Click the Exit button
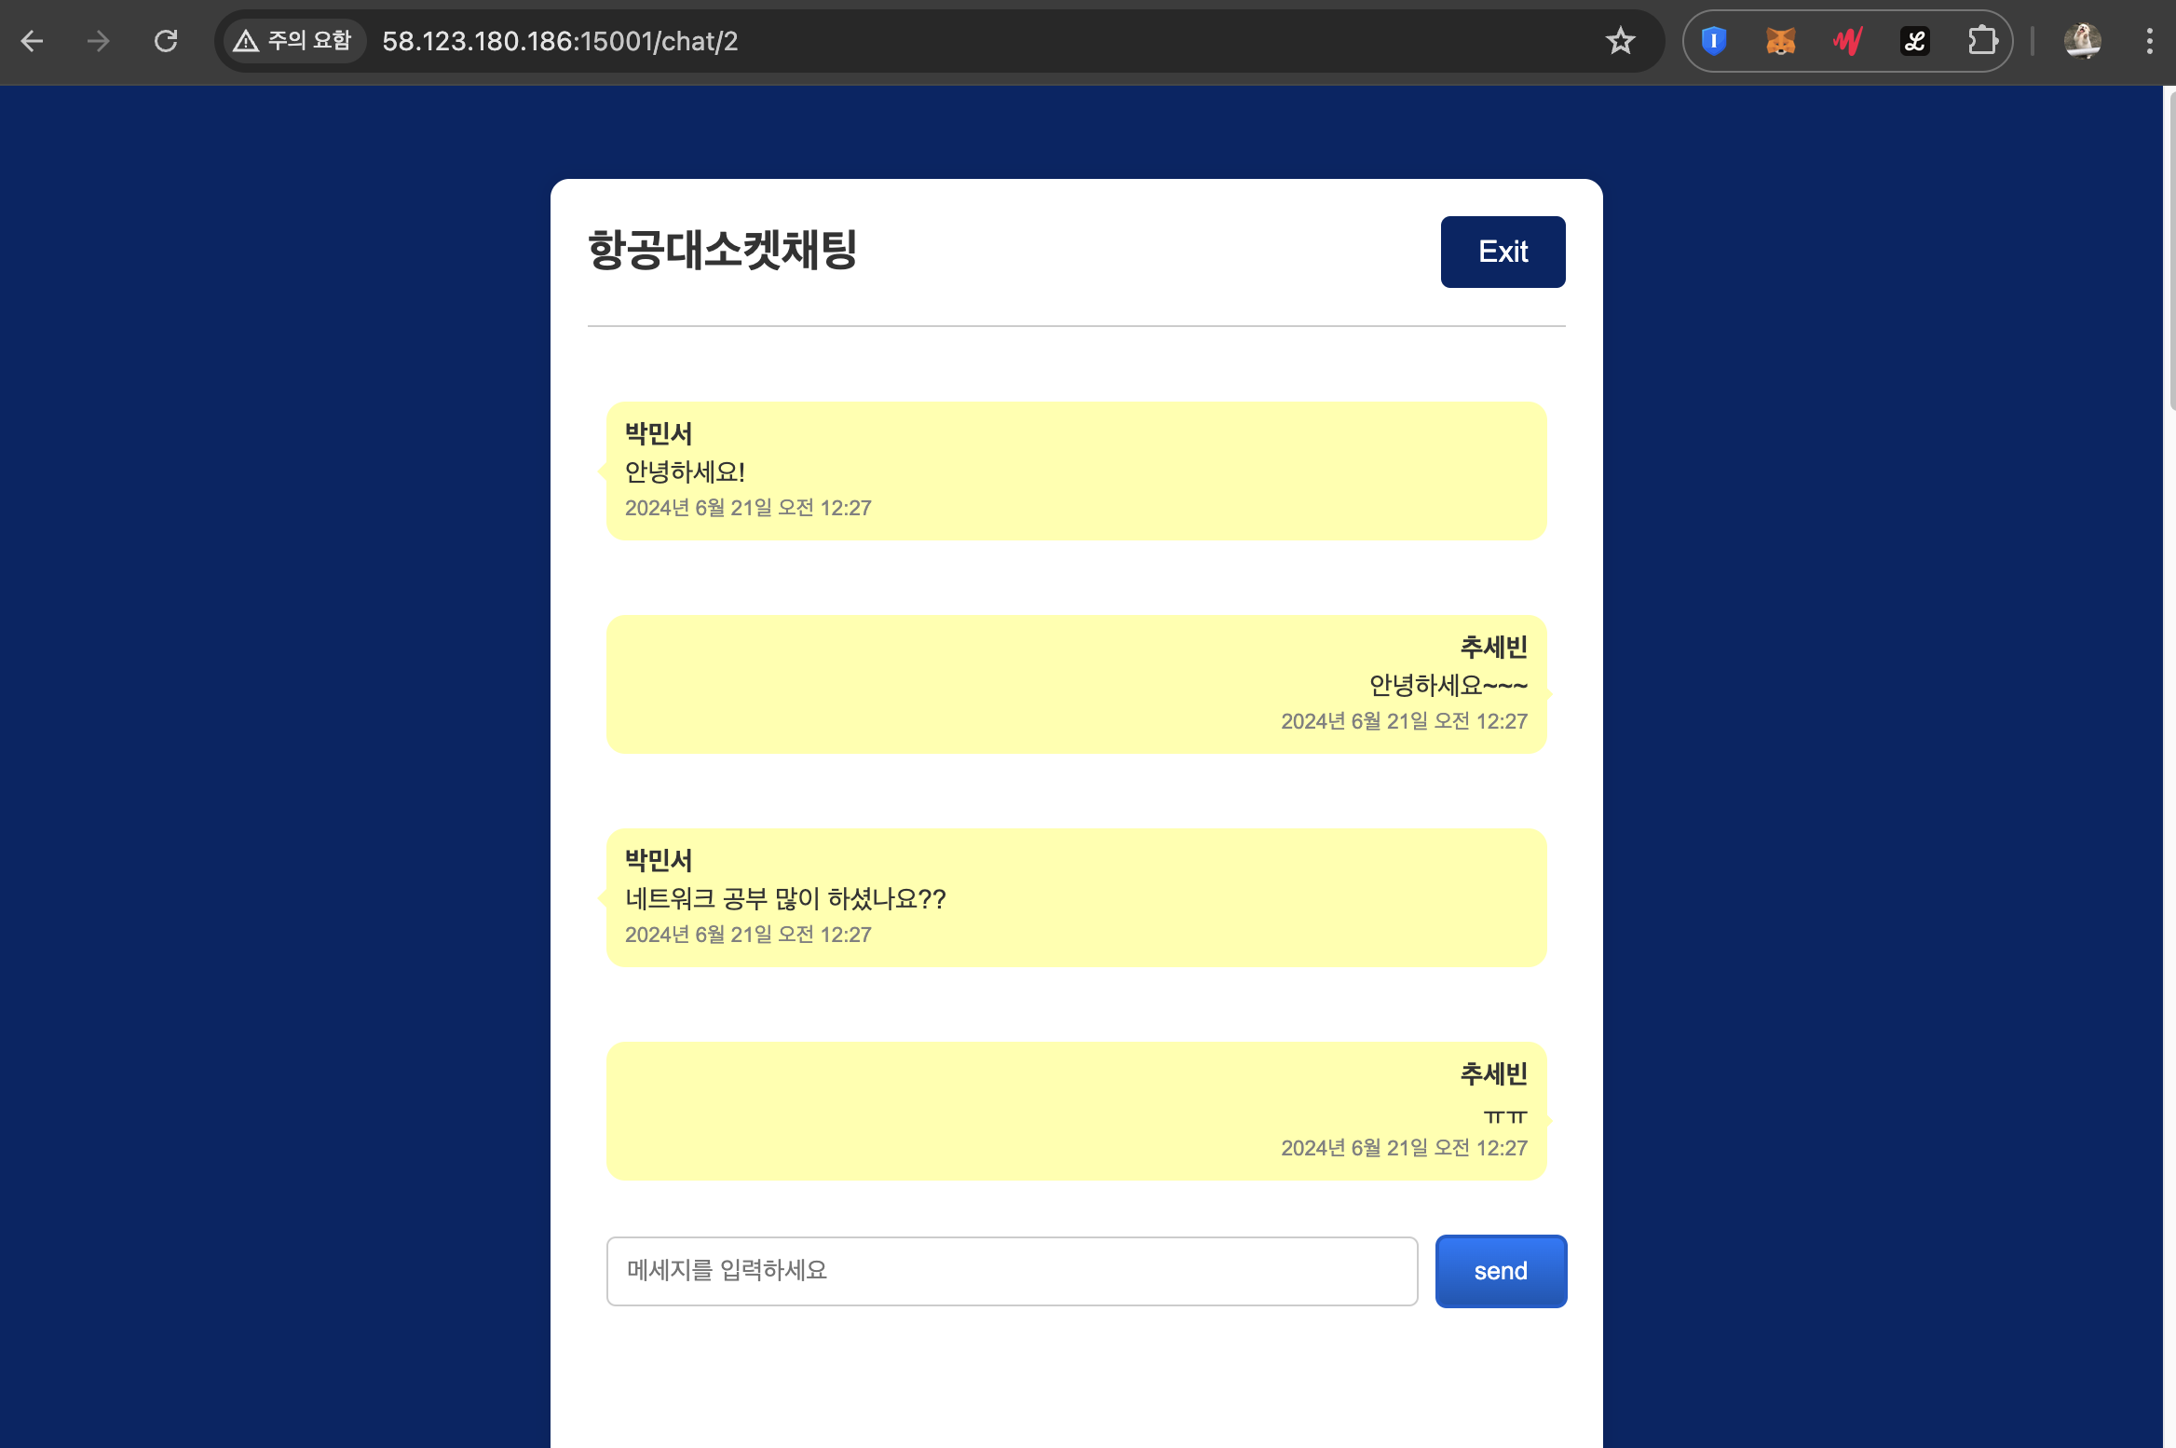 (1502, 252)
